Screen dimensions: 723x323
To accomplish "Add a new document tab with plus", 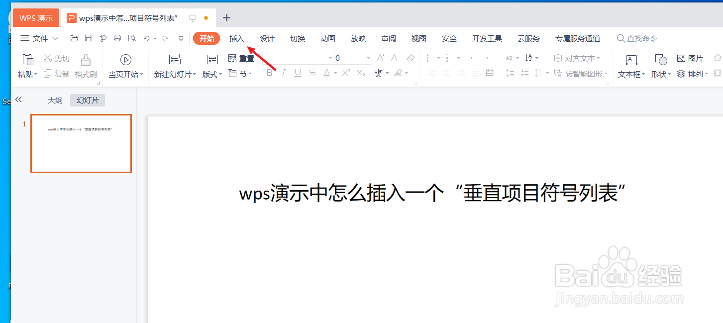I will tap(226, 18).
